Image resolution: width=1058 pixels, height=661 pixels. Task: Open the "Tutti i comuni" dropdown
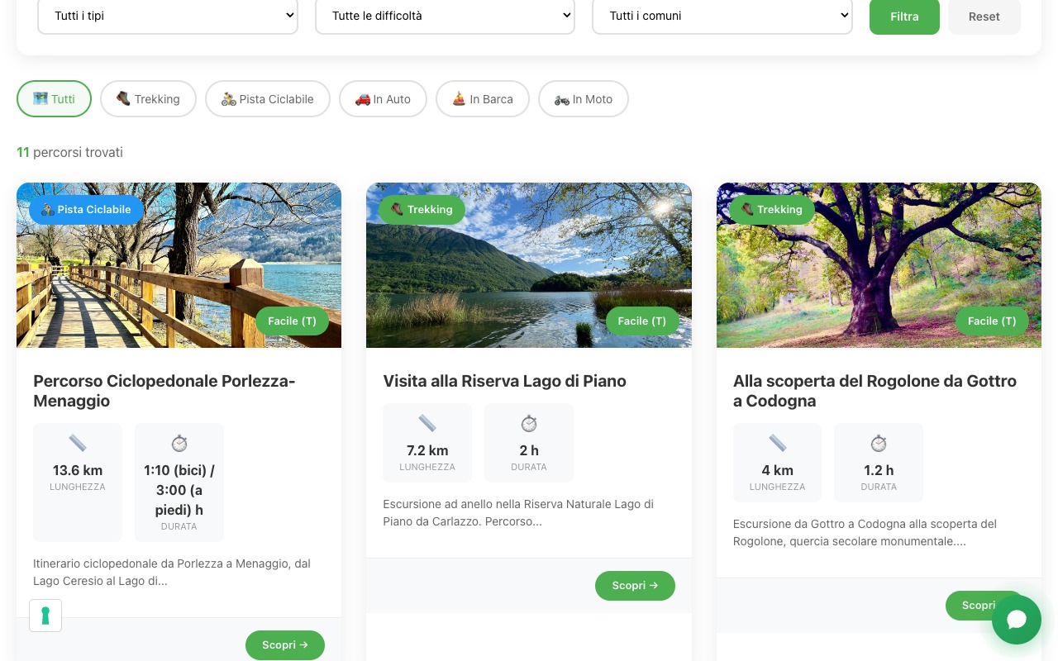click(722, 16)
